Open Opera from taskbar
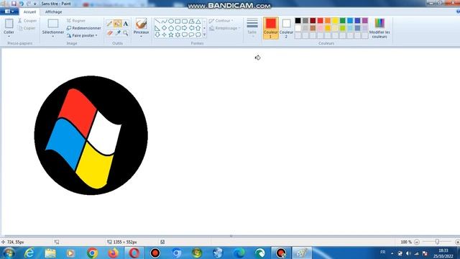Viewport: 460px width, 259px height. pos(134,253)
